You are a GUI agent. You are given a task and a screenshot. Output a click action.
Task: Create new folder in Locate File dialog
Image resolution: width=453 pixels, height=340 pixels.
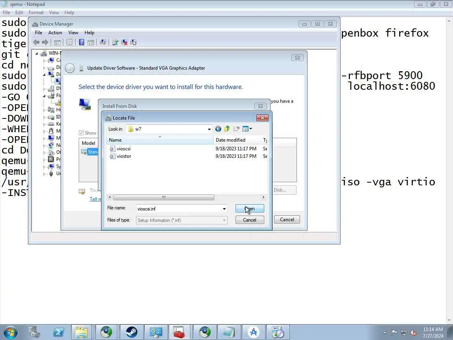(x=236, y=129)
